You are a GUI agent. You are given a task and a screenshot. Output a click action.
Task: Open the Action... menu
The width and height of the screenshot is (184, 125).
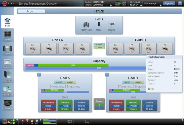[31, 12]
